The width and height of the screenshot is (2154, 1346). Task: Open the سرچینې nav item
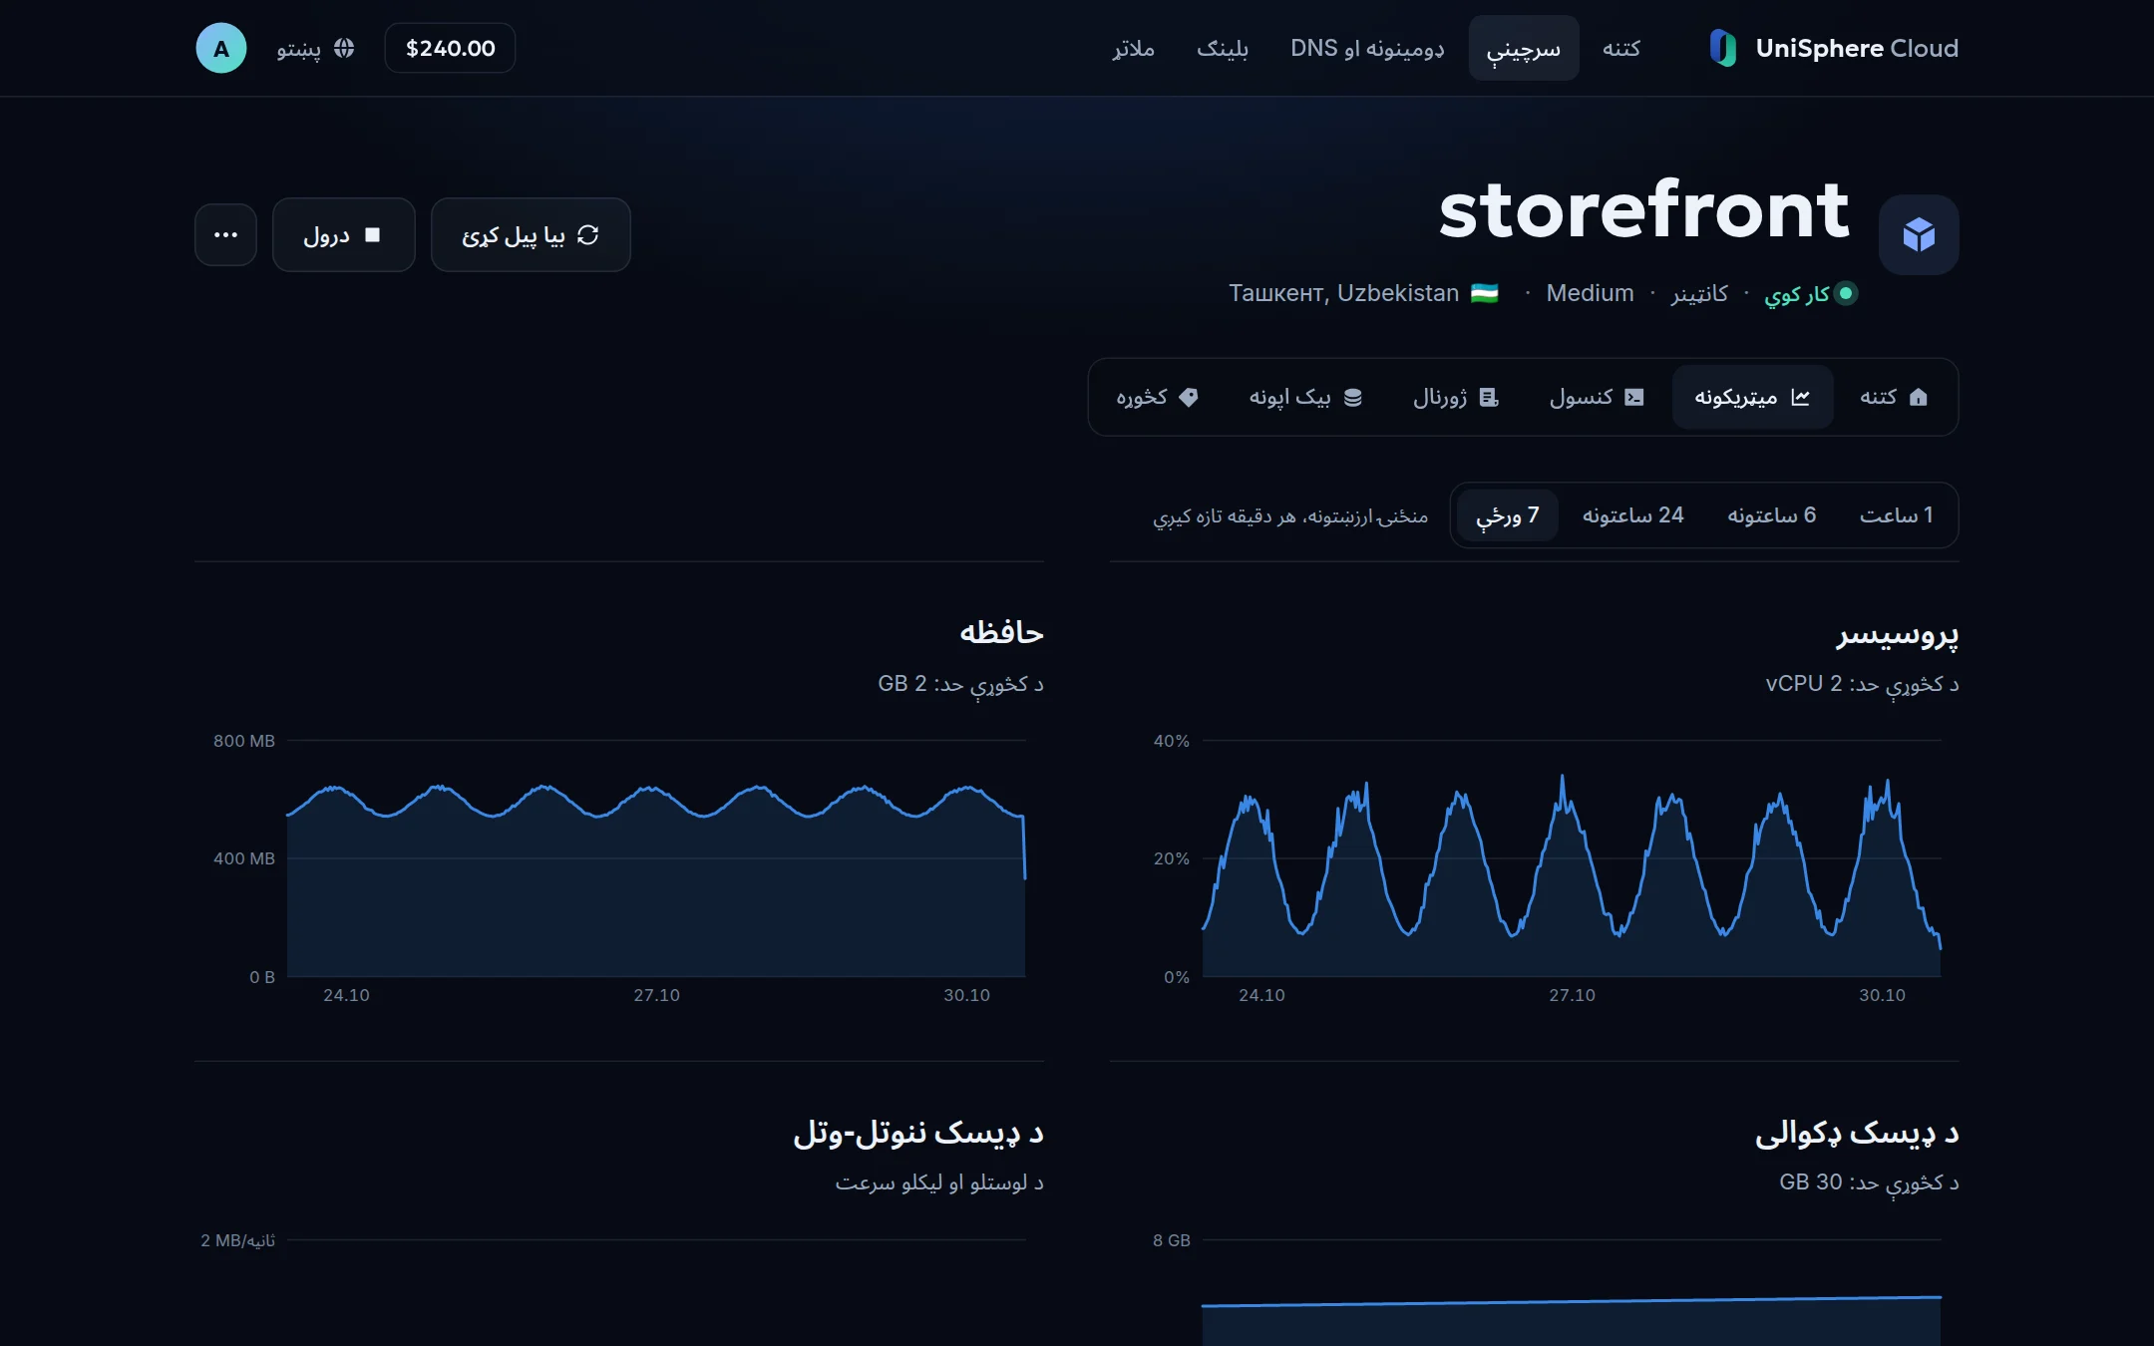1524,48
